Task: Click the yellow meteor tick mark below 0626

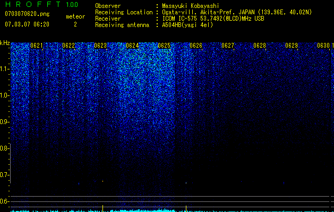Action: tap(186, 209)
